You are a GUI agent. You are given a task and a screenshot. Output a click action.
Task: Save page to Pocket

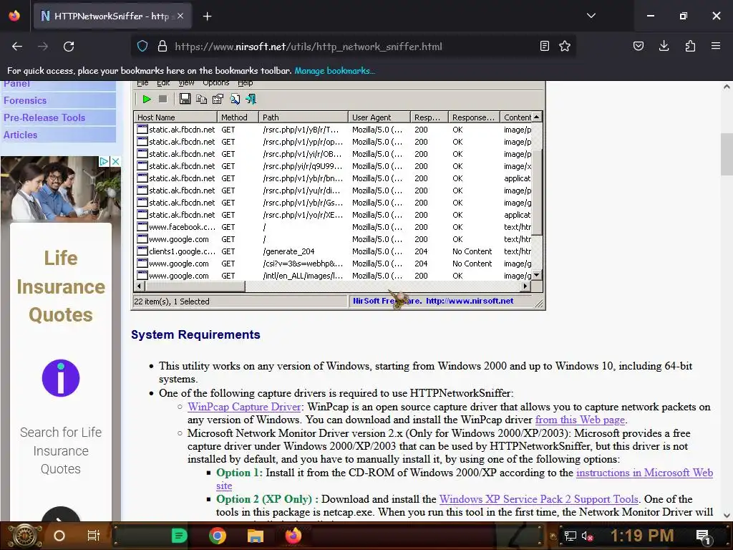click(638, 46)
